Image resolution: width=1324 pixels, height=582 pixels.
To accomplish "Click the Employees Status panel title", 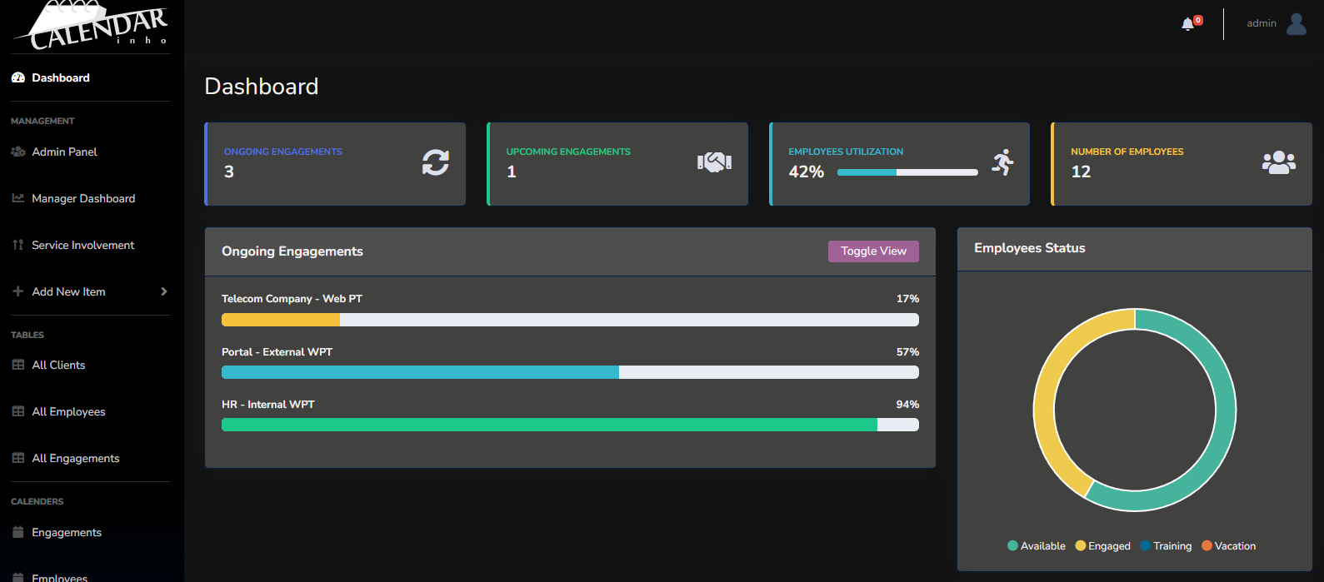I will (1030, 248).
